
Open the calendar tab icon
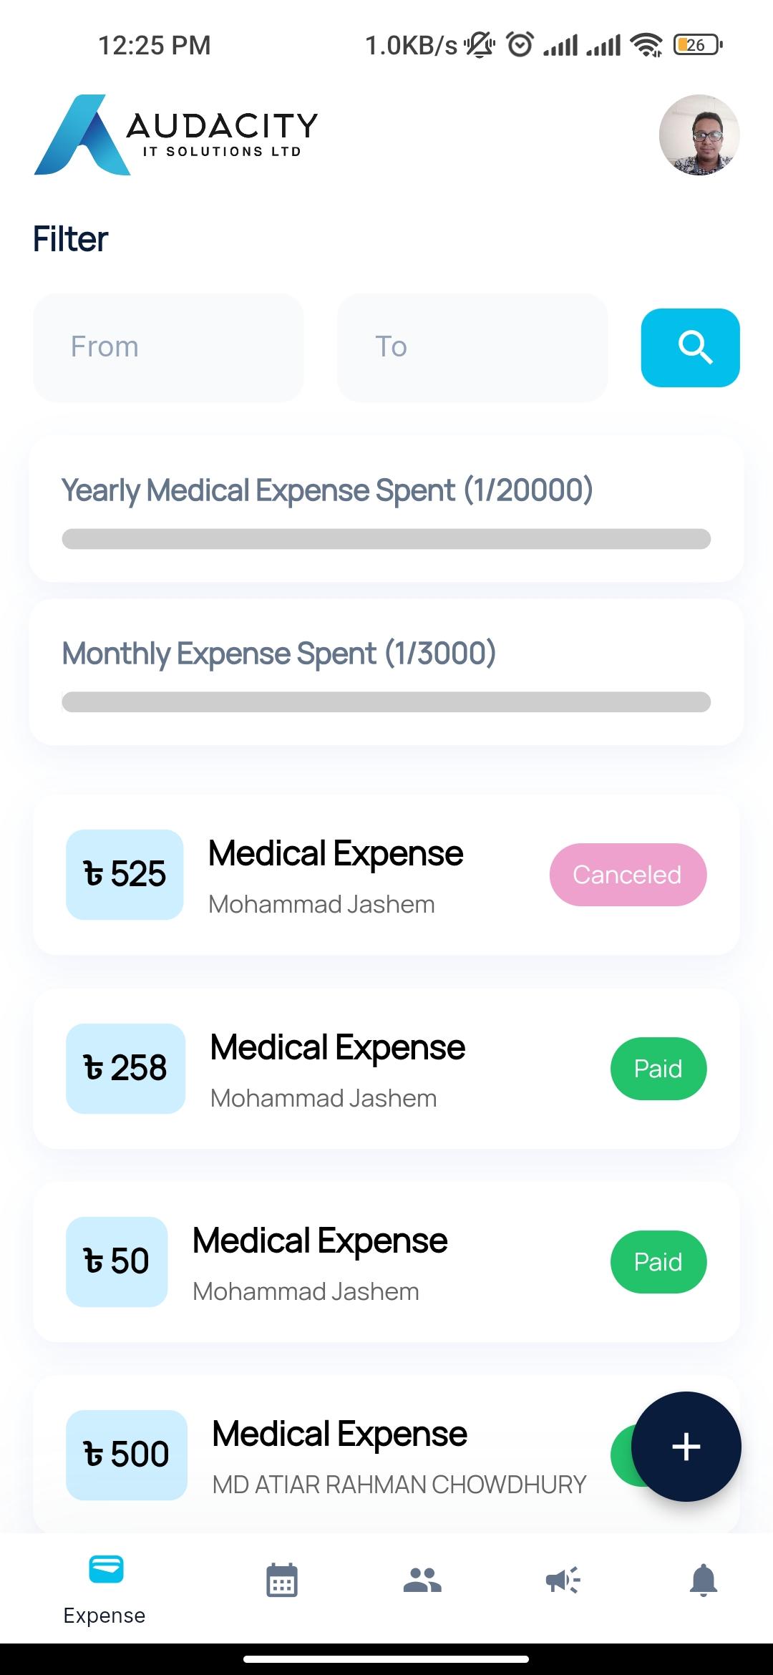(282, 1580)
